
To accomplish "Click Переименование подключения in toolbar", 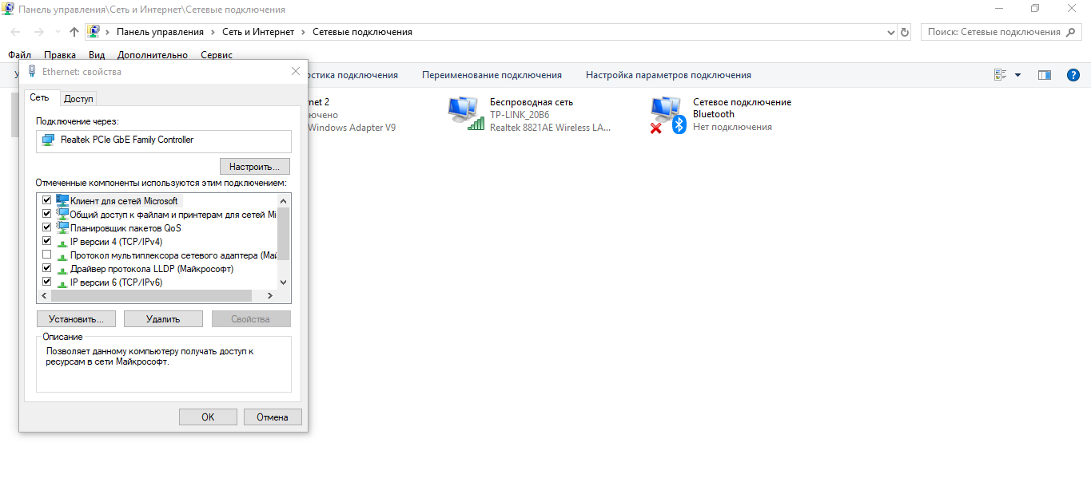I will point(492,75).
